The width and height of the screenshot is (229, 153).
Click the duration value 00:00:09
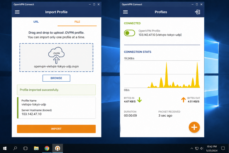tap(130, 116)
